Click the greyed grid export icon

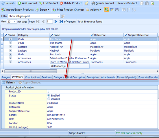click(124, 10)
